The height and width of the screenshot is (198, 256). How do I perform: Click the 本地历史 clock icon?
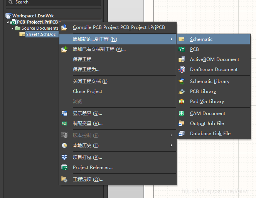pyautogui.click(x=64, y=146)
